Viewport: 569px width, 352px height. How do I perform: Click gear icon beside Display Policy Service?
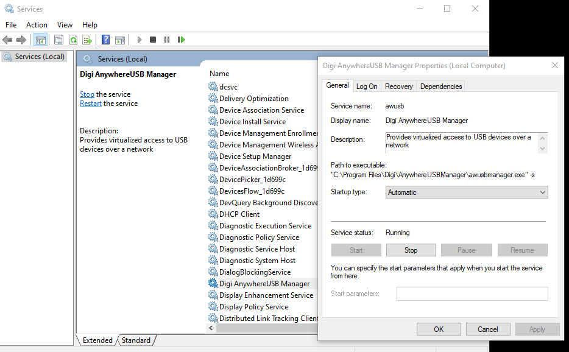[x=213, y=307]
